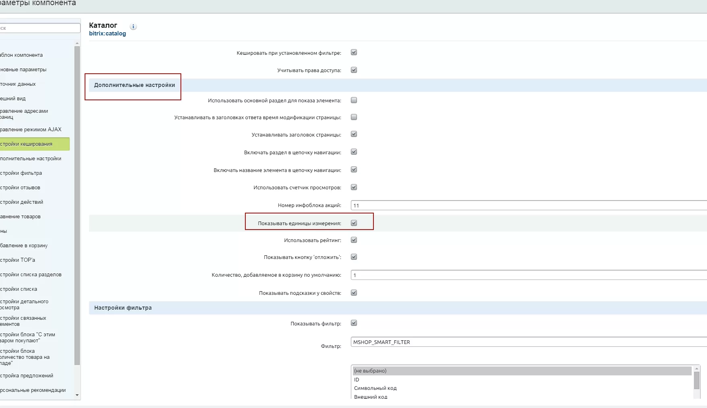
Task: Select 'ID' option in the listbox
Action: [522, 380]
